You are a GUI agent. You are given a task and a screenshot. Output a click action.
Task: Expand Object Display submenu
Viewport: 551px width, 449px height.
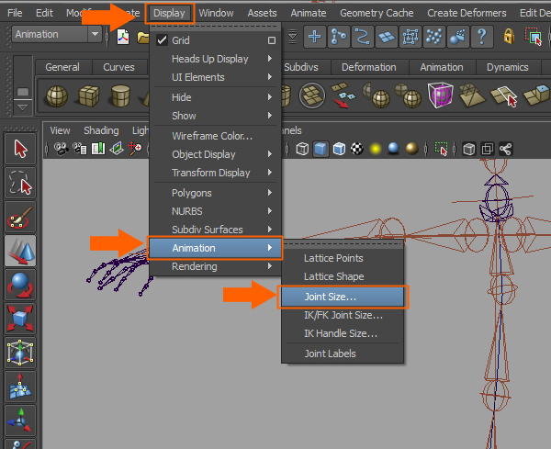pos(215,154)
